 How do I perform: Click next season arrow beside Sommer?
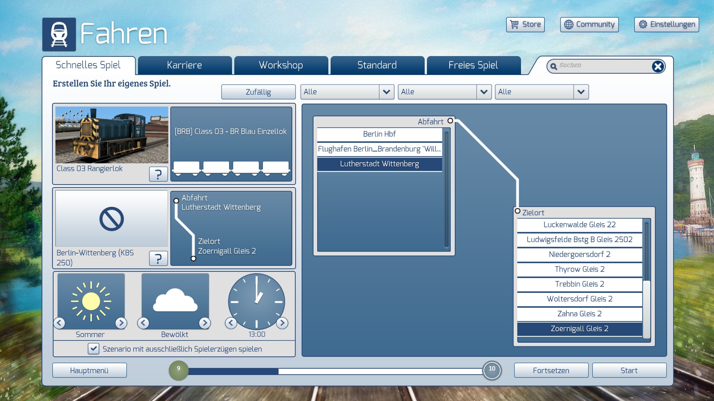(121, 323)
